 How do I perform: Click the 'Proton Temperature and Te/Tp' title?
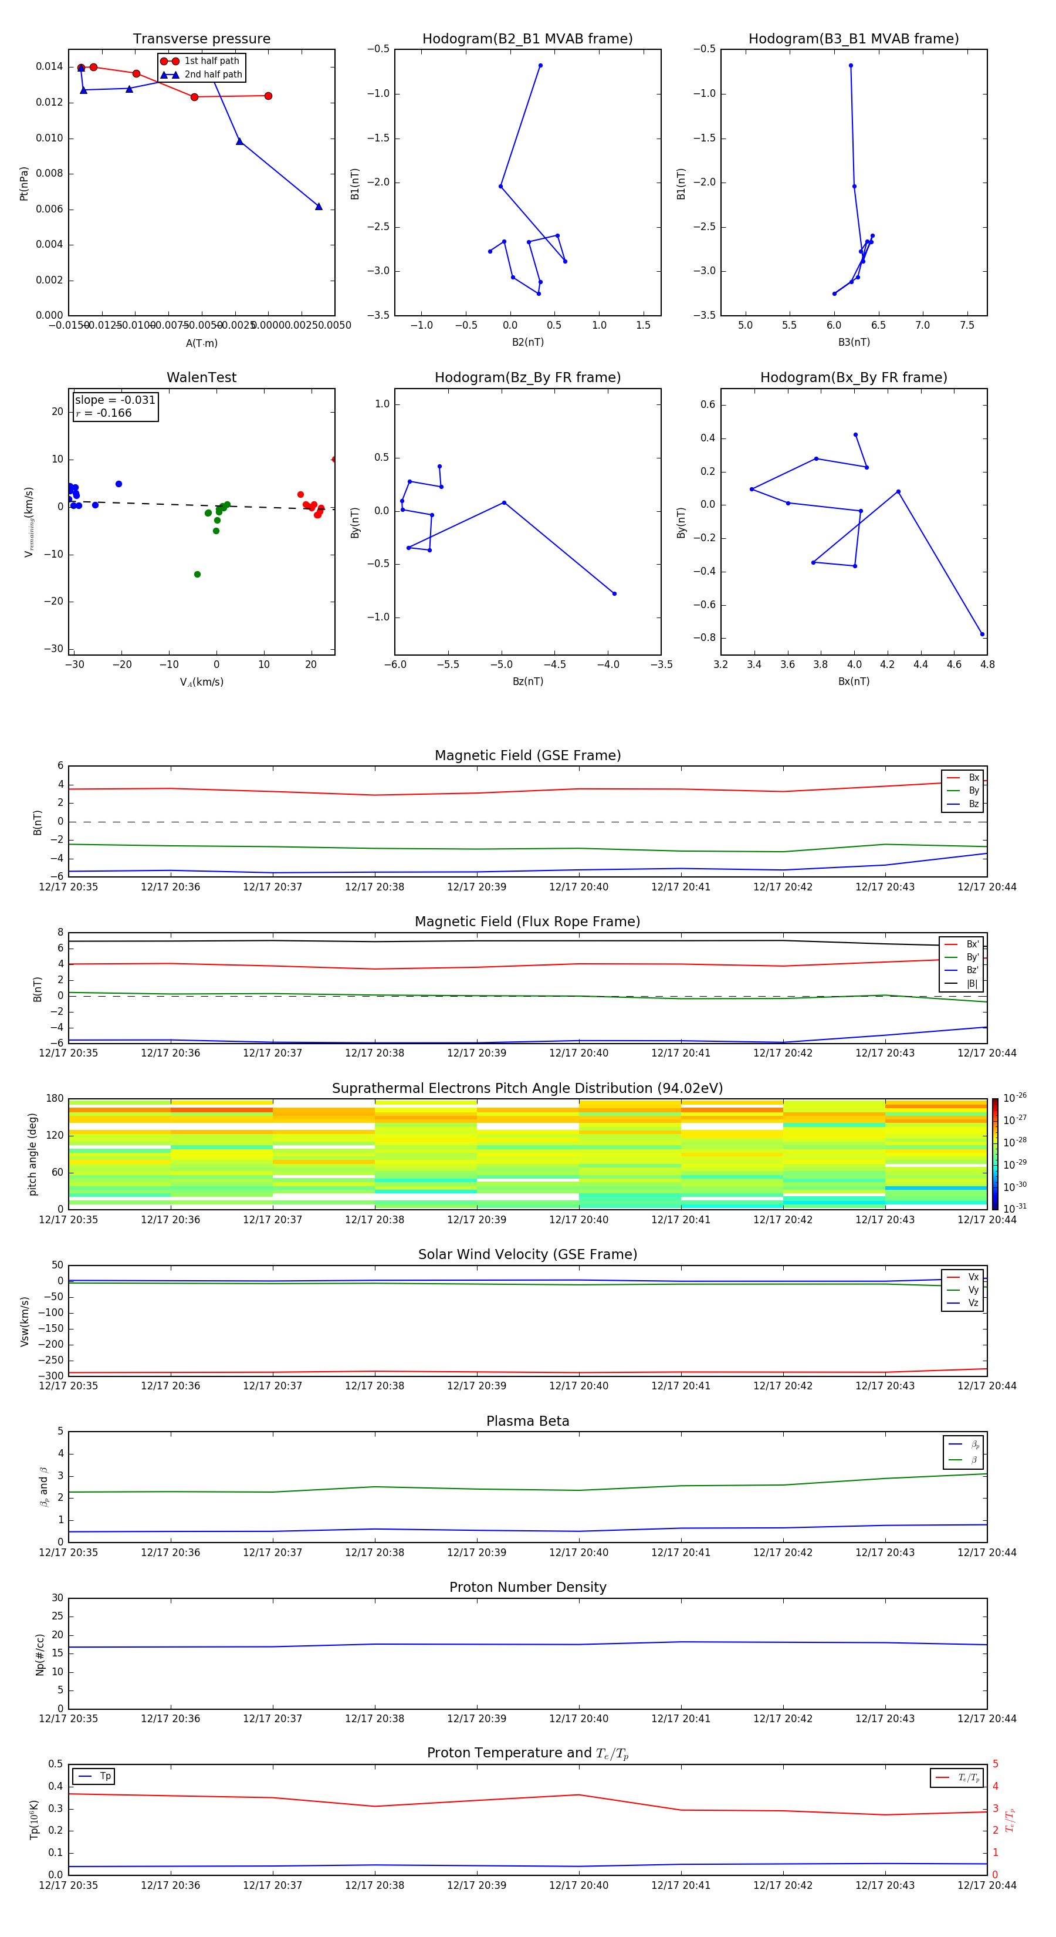[x=527, y=1753]
